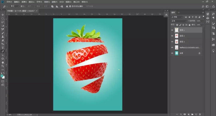Viewport: 216px width, 116px height.
Task: Toggle Quick Mask mode icon
Action: [x=3, y=81]
